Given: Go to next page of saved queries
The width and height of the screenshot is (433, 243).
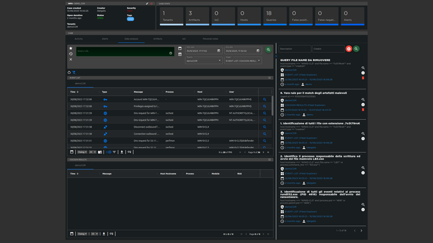Looking at the screenshot, I should (361, 231).
